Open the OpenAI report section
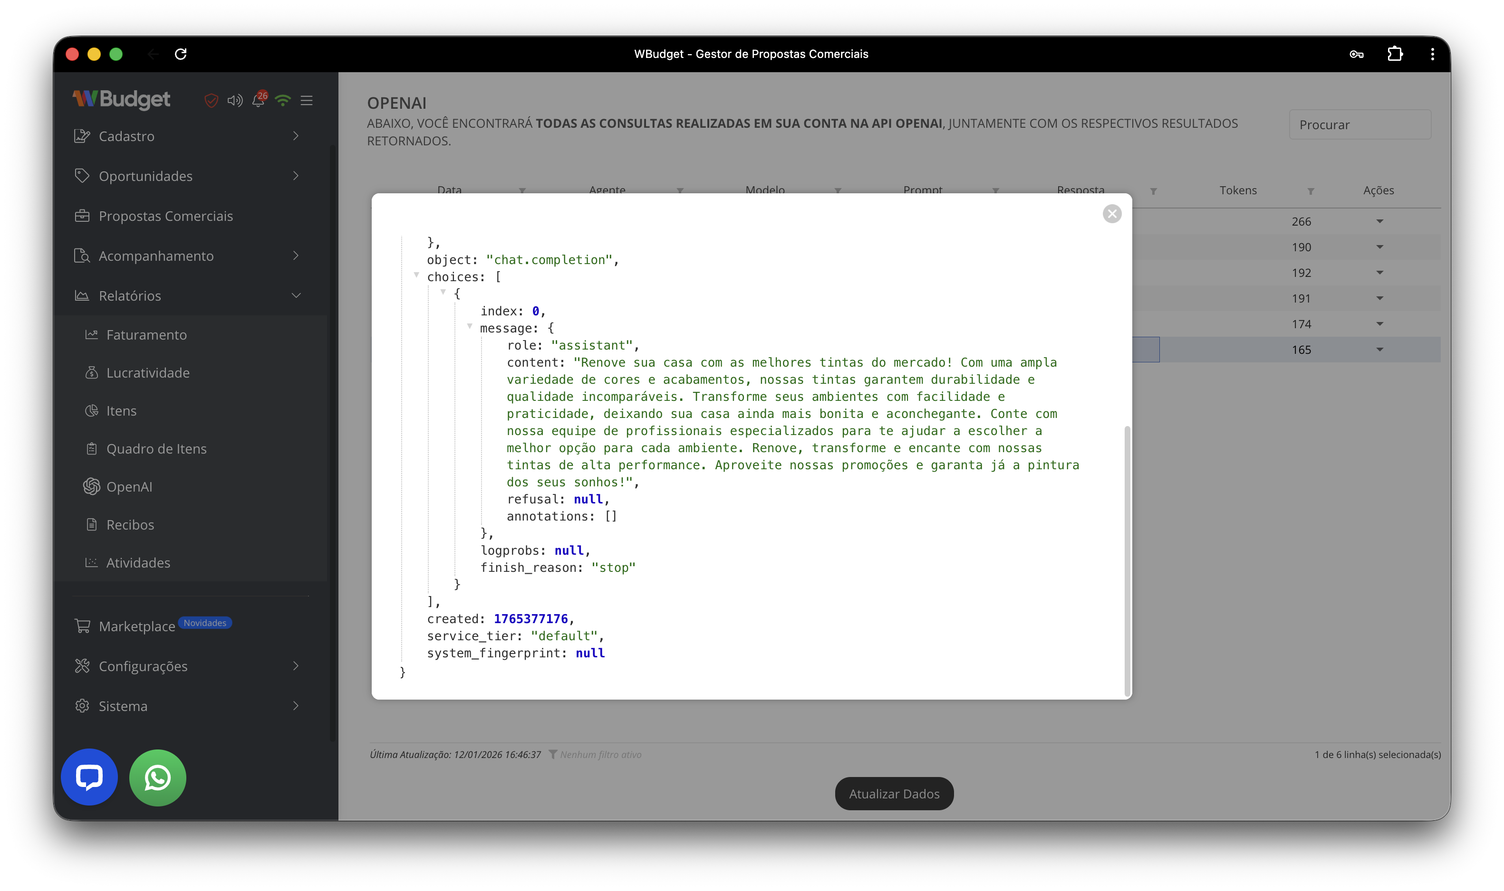This screenshot has width=1504, height=891. (129, 486)
